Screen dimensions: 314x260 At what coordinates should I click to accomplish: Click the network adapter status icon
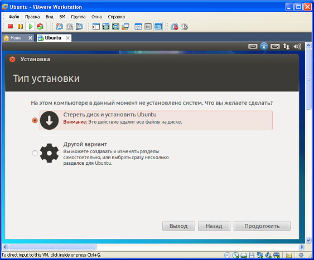[x=260, y=255]
